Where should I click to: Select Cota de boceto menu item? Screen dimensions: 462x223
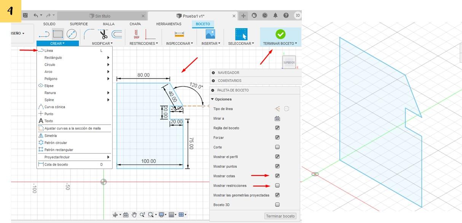(75, 164)
